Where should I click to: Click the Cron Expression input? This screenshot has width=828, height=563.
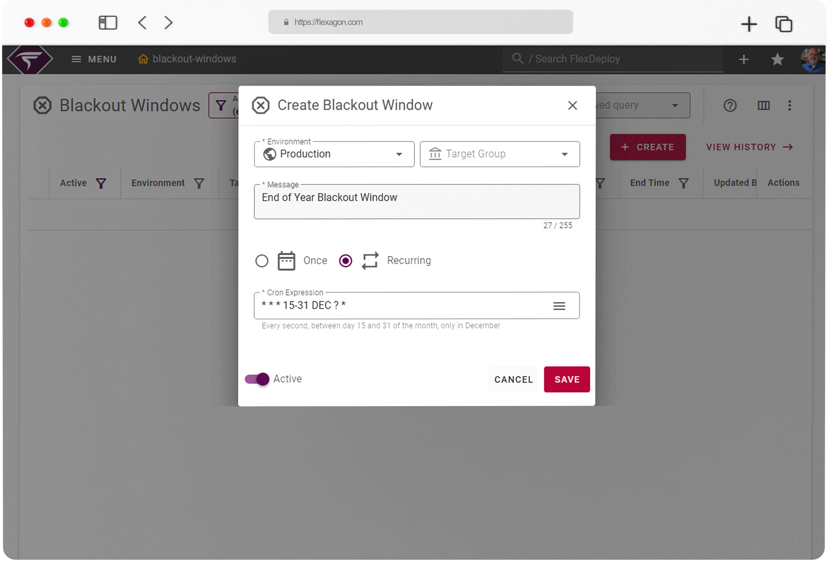[417, 306]
